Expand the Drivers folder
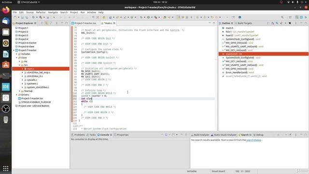Image resolution: width=309 pixels, height=174 pixels. [17, 95]
